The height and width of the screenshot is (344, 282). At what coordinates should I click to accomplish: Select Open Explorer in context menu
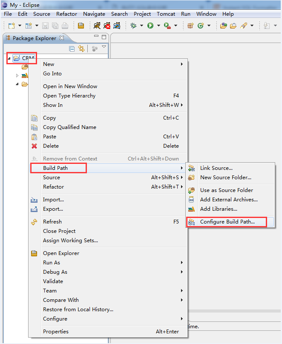click(x=108, y=253)
